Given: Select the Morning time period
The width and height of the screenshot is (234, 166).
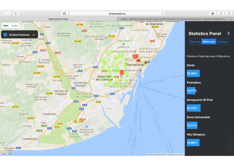Looking at the screenshot, I should [195, 42].
